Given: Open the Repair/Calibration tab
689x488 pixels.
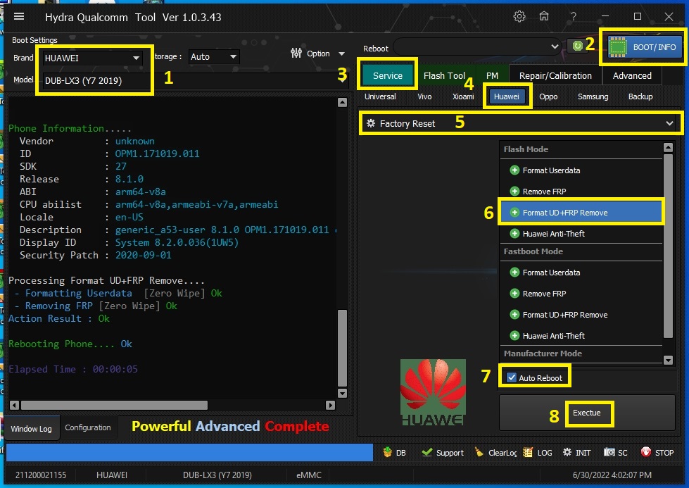Looking at the screenshot, I should [x=555, y=75].
